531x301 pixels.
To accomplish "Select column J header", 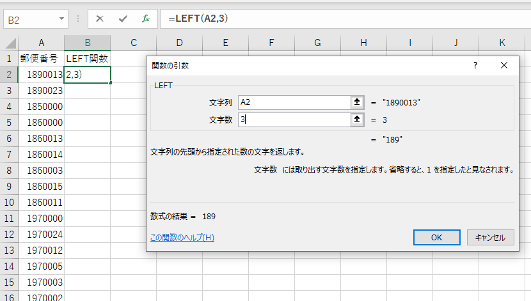I will [456, 43].
